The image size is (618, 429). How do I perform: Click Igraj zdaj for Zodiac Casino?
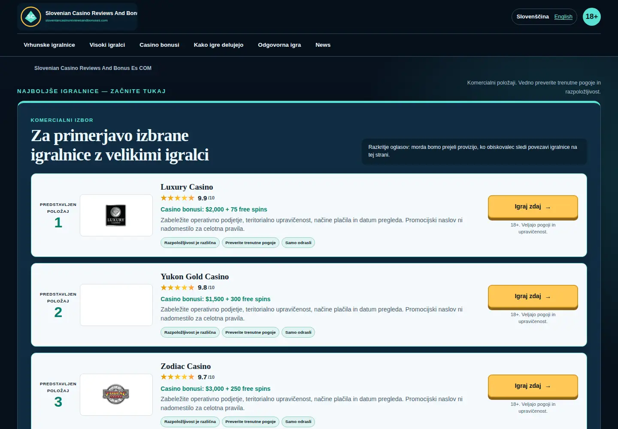pos(533,387)
